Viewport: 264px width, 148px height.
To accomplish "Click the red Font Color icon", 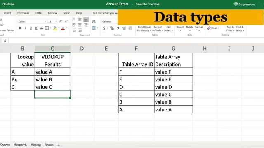I will pos(63,28).
